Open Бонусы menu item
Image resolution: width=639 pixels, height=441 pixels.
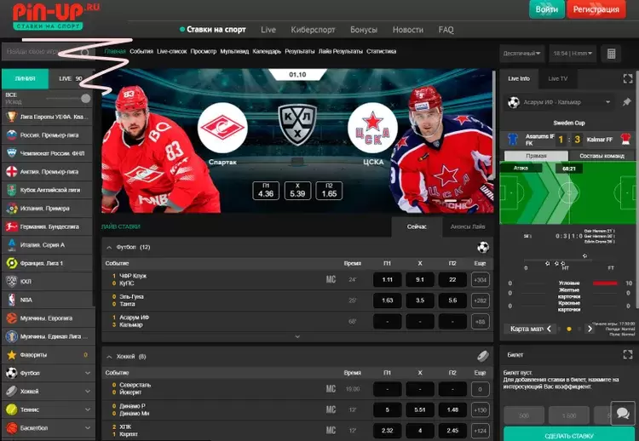[364, 30]
